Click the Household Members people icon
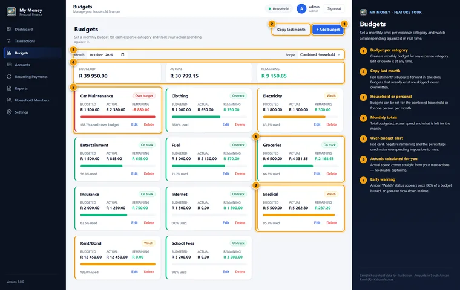This screenshot has width=460, height=290. [x=9, y=100]
